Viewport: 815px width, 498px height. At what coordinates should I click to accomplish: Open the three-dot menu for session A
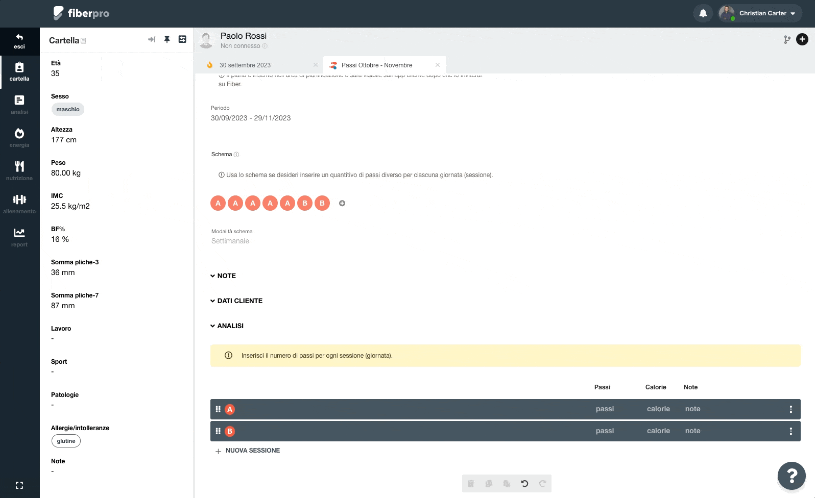coord(791,409)
